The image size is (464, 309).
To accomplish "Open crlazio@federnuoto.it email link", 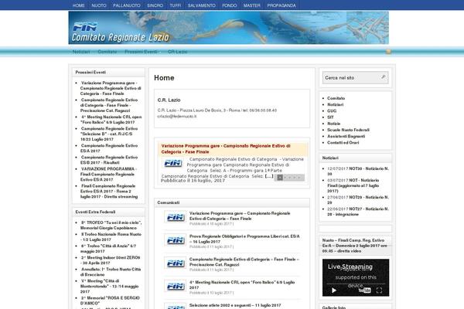I will click(177, 116).
